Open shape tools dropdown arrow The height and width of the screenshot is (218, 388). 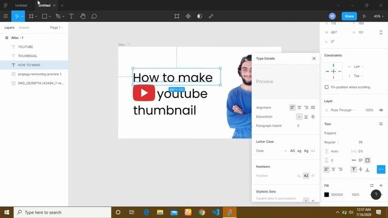[50, 16]
